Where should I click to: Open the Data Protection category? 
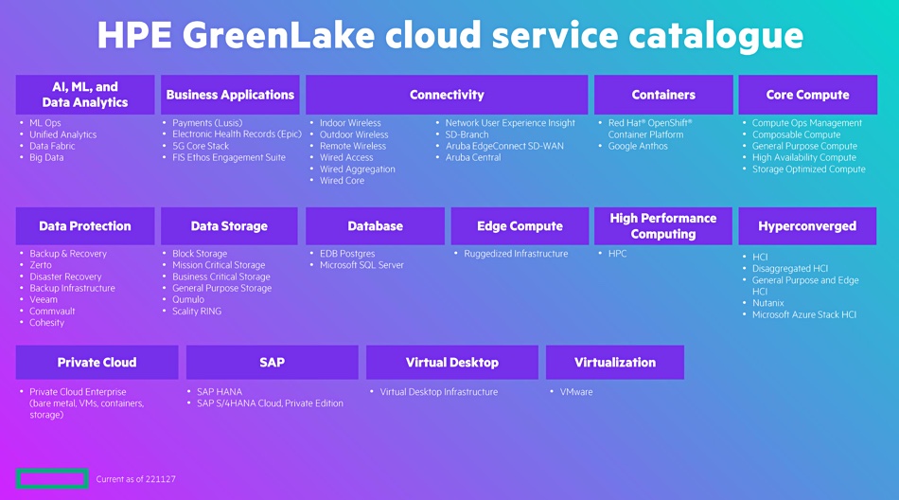coord(85,226)
